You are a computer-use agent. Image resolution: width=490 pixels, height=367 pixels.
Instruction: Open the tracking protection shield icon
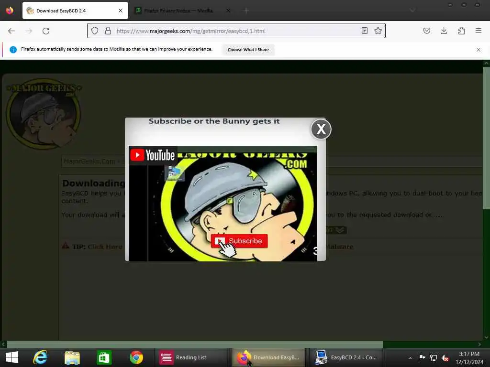coord(95,31)
